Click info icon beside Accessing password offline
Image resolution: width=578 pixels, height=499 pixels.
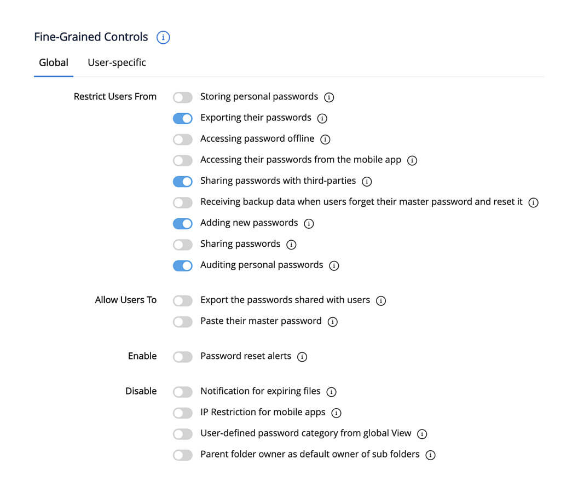325,140
